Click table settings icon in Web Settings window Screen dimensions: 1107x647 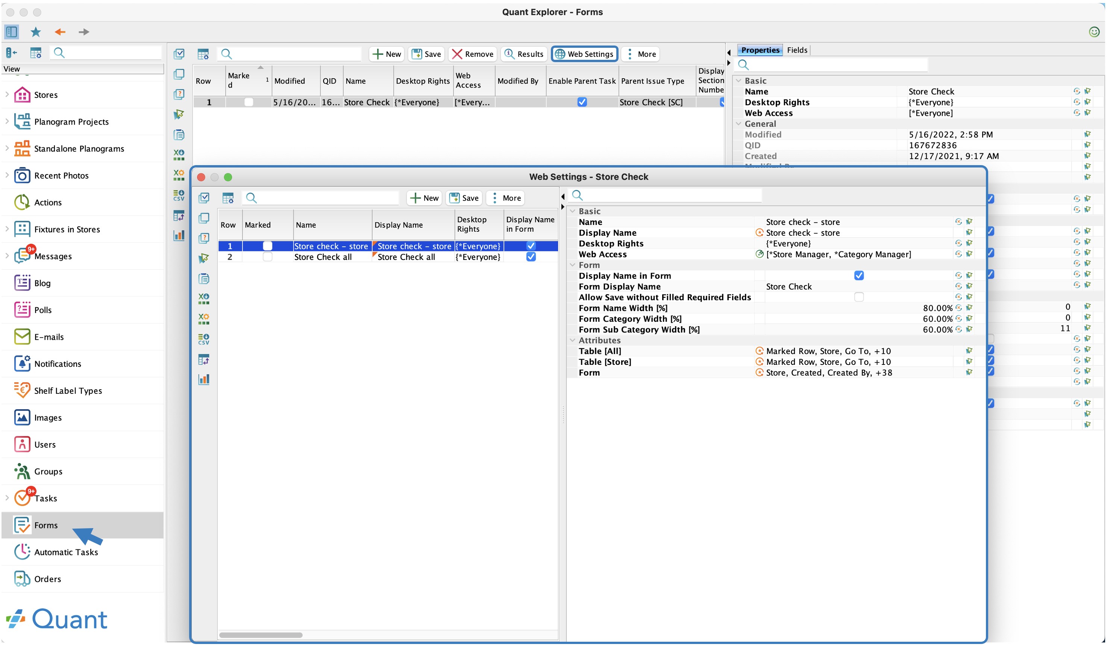click(x=228, y=198)
